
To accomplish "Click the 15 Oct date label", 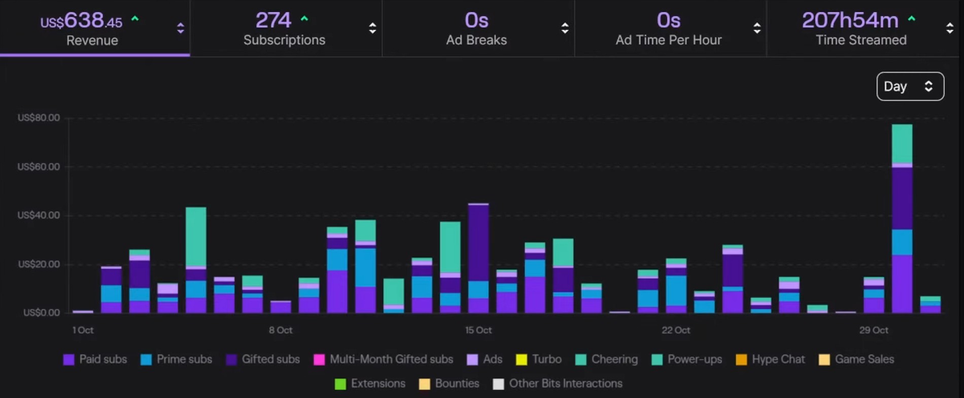I will [x=478, y=330].
